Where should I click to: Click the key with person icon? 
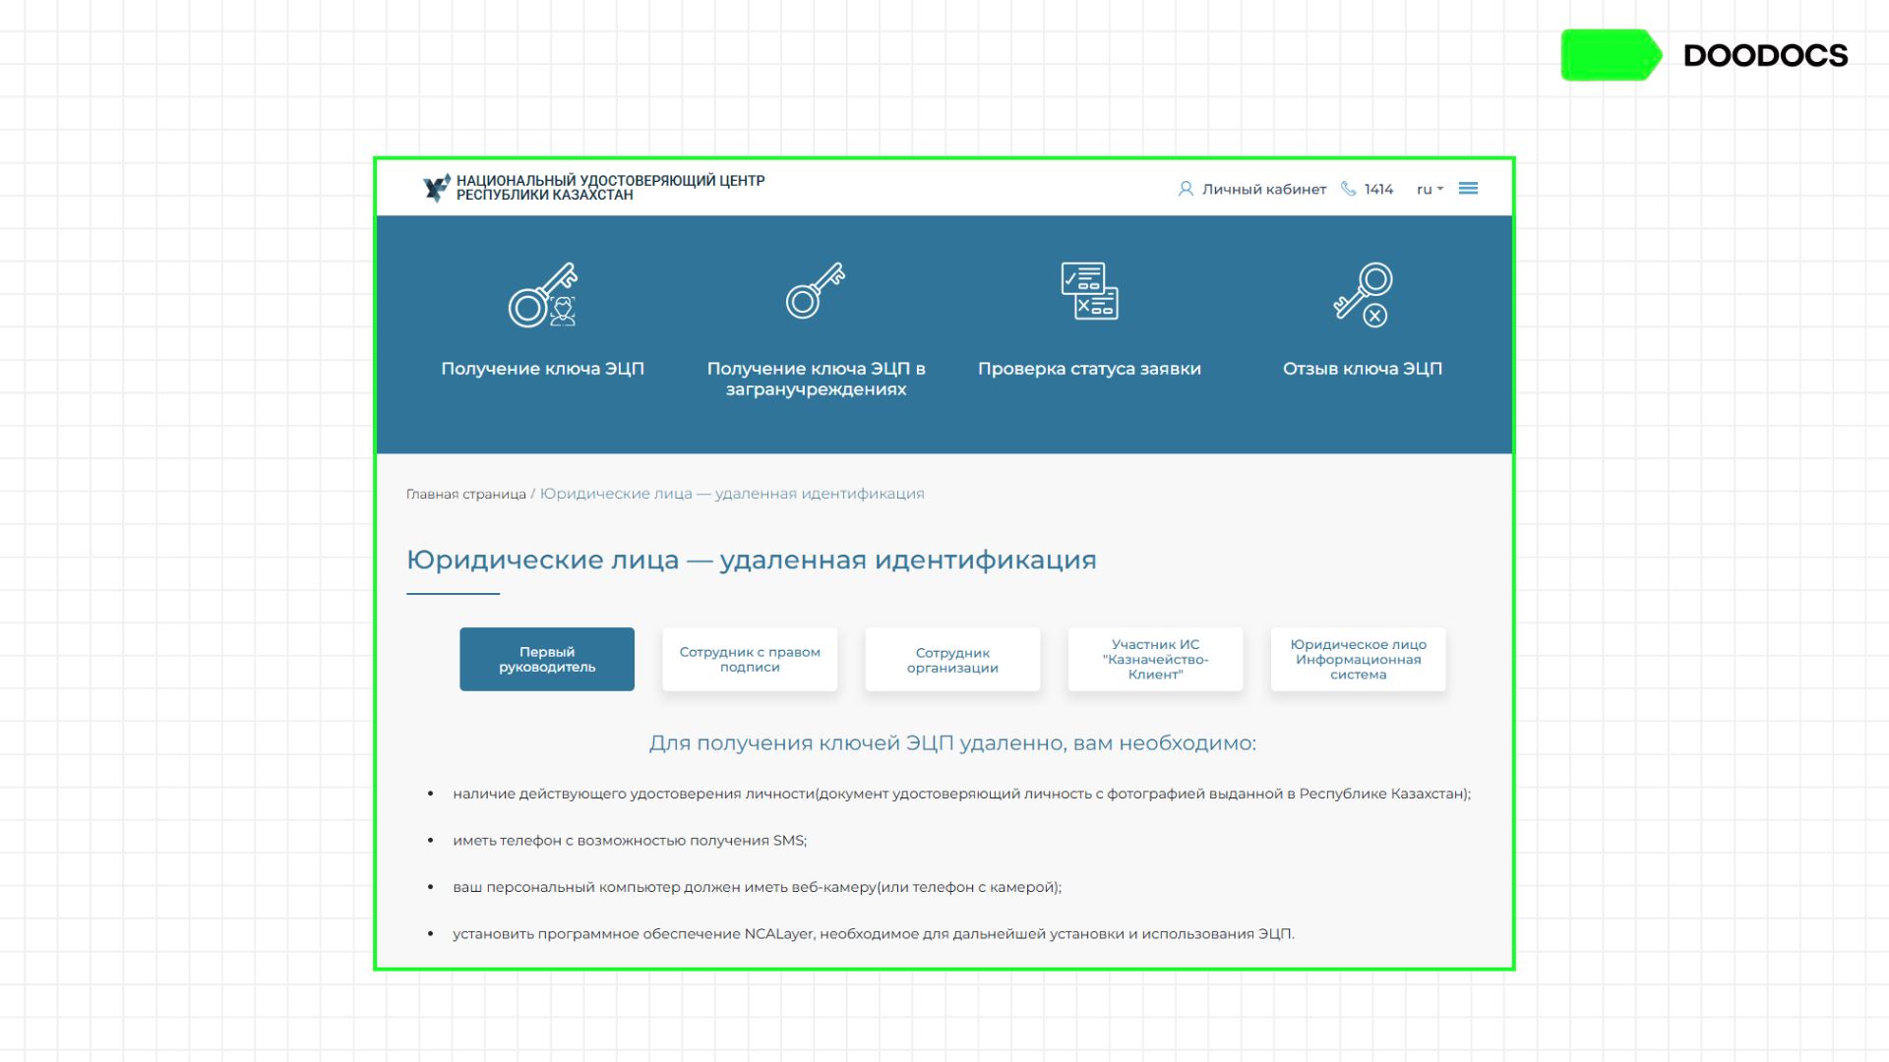point(542,294)
